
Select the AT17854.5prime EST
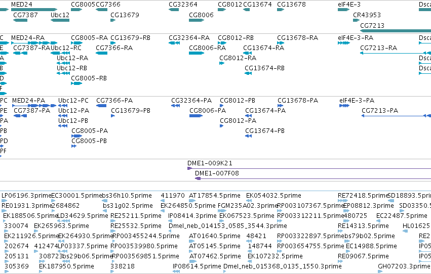(x=192, y=201)
